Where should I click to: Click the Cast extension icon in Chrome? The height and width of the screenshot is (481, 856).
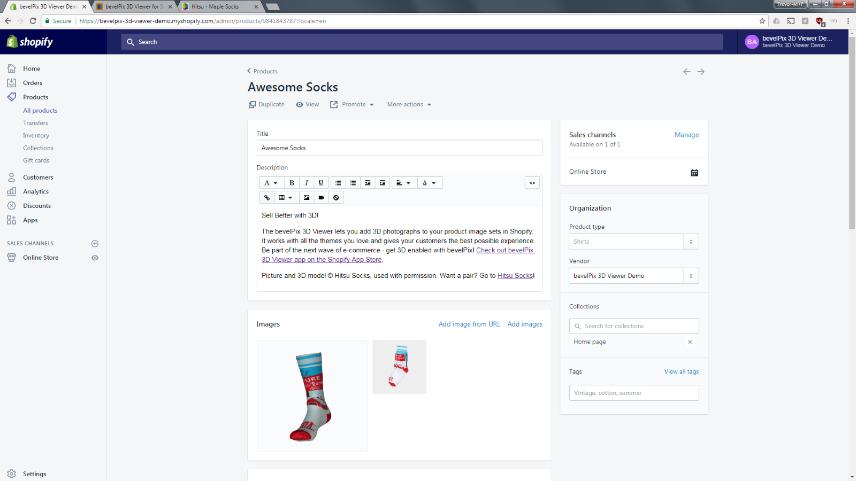(791, 21)
